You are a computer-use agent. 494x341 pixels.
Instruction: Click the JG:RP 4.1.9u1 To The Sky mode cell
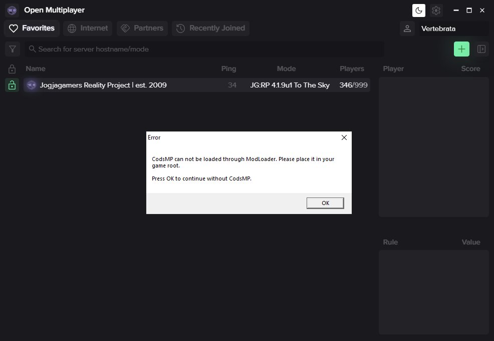pos(290,85)
